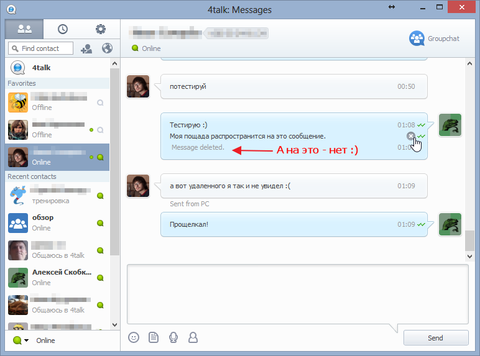The height and width of the screenshot is (356, 480).
Task: Click the delete message X icon
Action: pos(410,136)
